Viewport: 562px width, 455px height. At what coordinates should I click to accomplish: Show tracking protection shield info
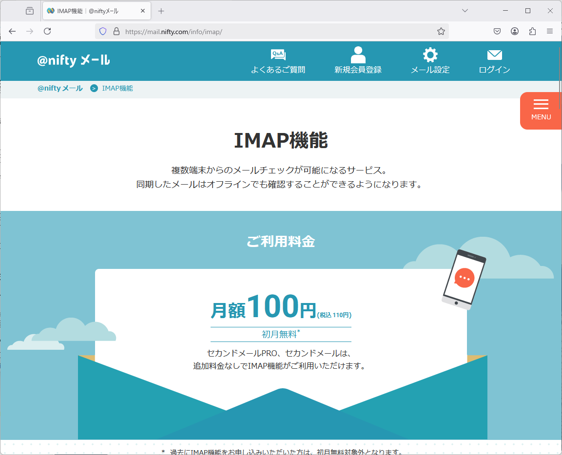(103, 31)
